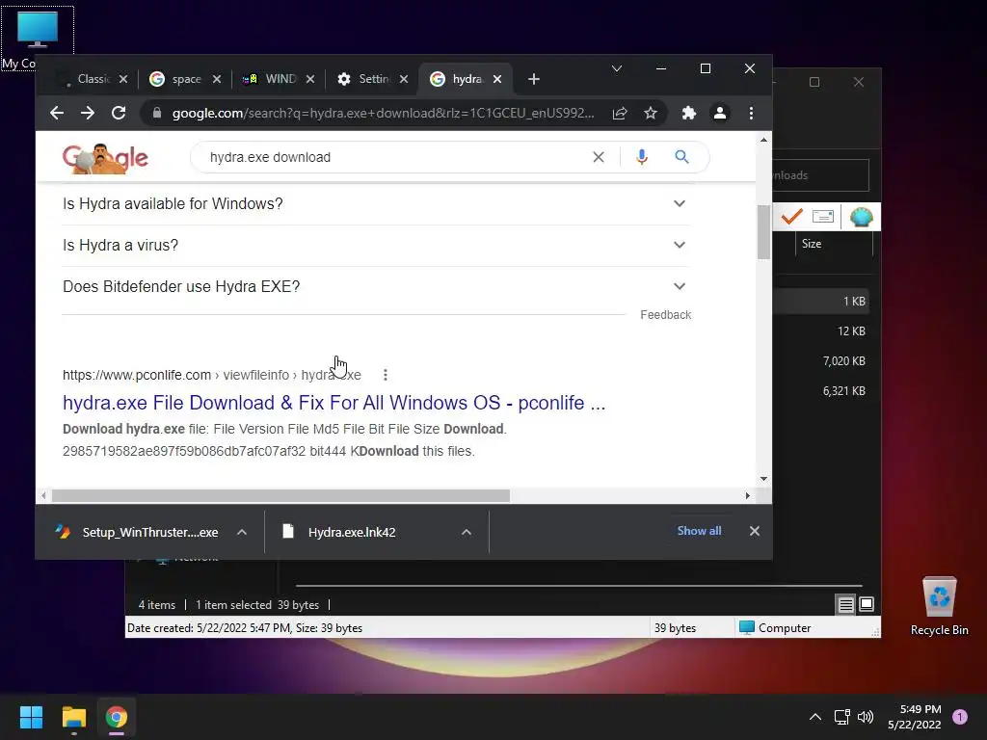Click the share page icon in address bar
This screenshot has width=987, height=740.
pos(620,114)
